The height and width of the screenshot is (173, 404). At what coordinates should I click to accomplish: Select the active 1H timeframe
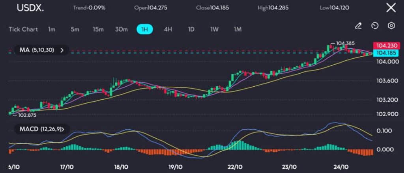coord(144,29)
